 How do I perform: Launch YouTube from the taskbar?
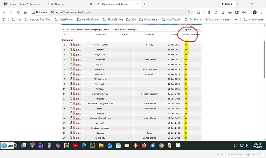tap(75, 146)
